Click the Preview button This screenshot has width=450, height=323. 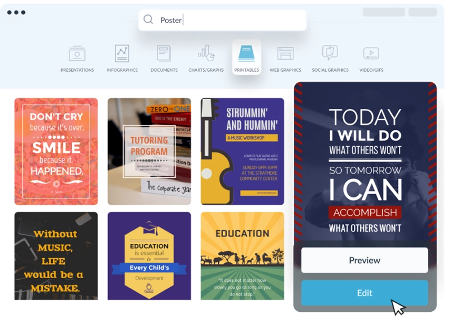[365, 260]
